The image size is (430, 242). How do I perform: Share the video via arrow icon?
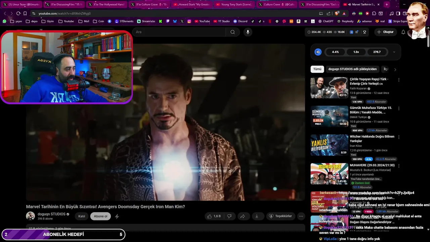(243, 216)
